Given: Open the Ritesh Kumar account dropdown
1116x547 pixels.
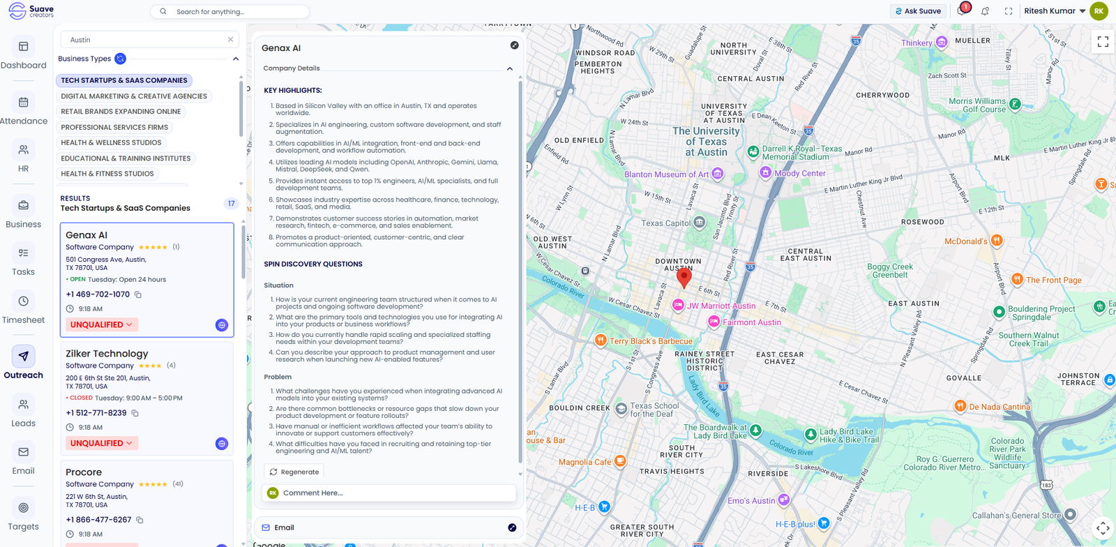Looking at the screenshot, I should coord(1055,11).
